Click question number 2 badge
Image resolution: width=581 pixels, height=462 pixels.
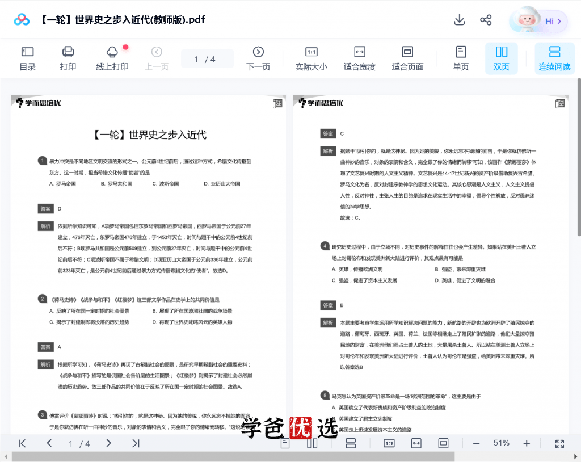point(42,299)
